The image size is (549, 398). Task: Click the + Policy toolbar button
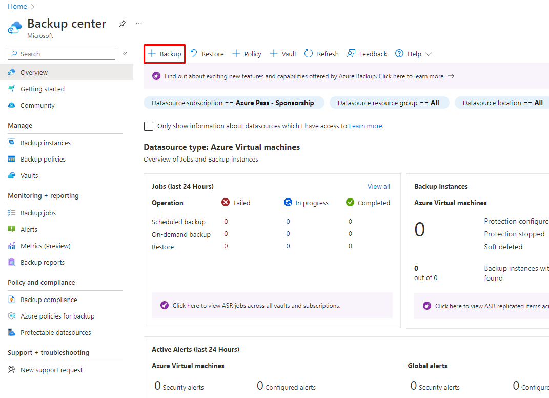click(x=247, y=54)
